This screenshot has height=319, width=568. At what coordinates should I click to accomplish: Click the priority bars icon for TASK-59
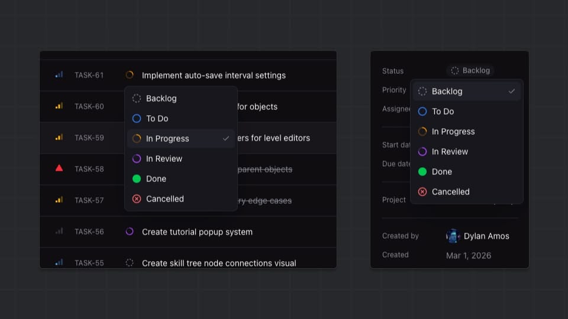point(59,138)
